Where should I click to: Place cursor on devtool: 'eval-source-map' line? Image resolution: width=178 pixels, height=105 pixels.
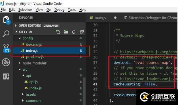pos(143,63)
